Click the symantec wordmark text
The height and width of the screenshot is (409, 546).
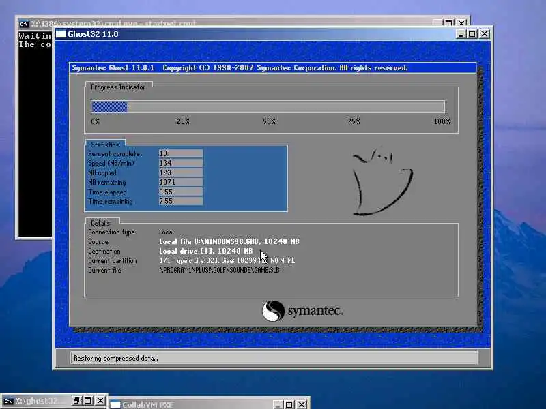(315, 311)
